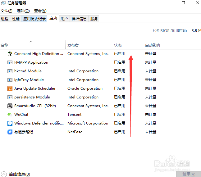Click the Windows Defender shield icon

coord(10,123)
